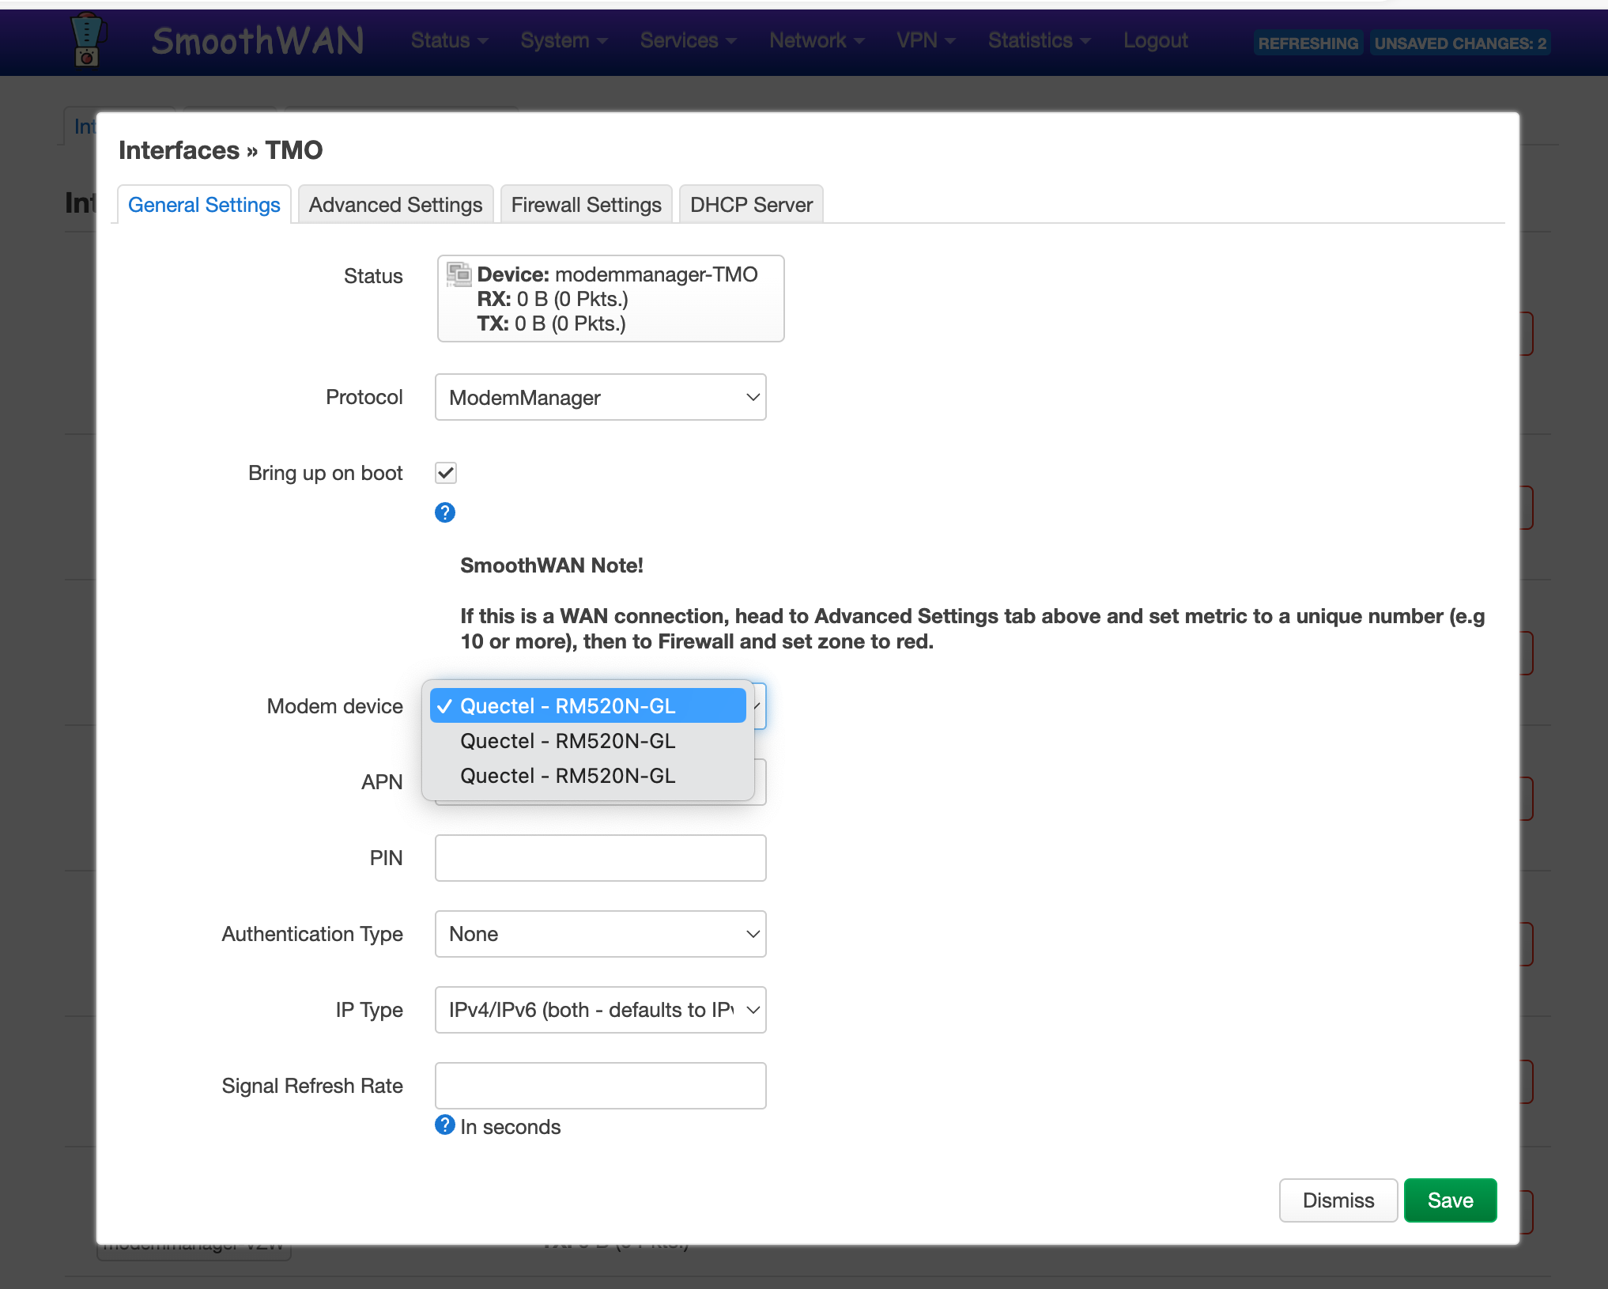Switch to DHCP Server tab
Image resolution: width=1608 pixels, height=1289 pixels.
tap(751, 205)
